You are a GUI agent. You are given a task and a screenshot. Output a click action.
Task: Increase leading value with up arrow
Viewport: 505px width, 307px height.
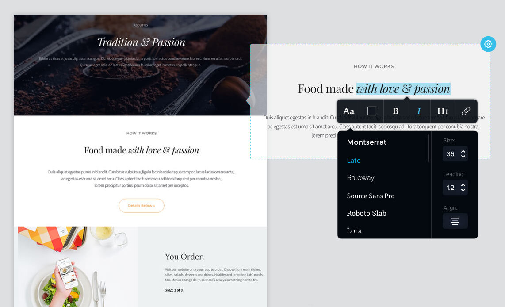point(463,185)
